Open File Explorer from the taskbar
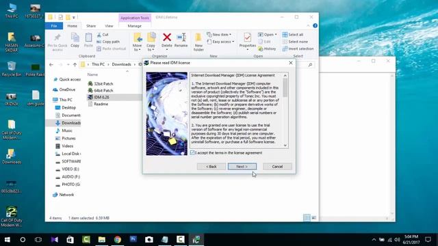The width and height of the screenshot is (438, 246). point(102,239)
